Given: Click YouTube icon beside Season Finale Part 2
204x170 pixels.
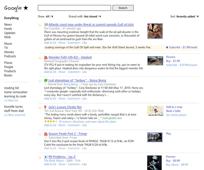Looking at the screenshot, I should [x=46, y=134].
